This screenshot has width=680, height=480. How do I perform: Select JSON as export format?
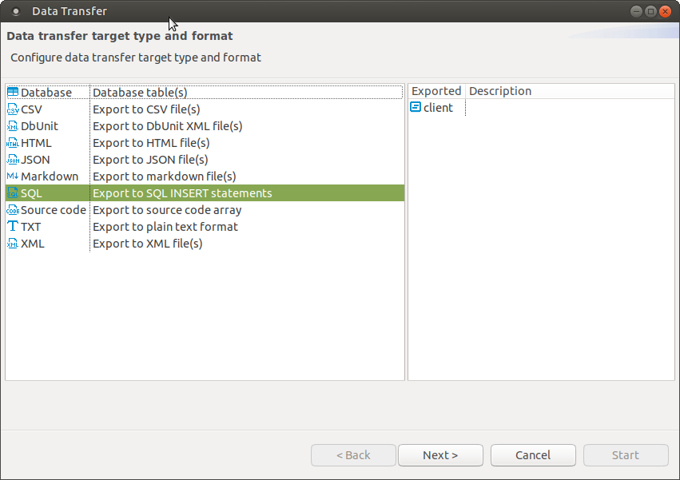pyautogui.click(x=35, y=160)
